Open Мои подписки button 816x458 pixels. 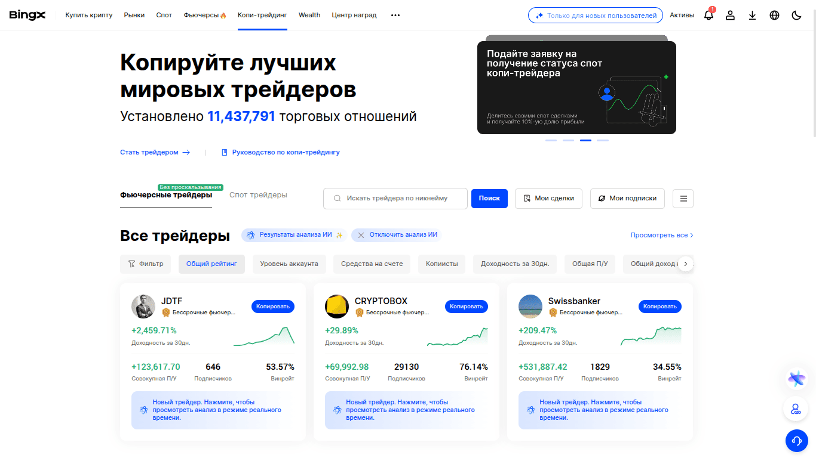[627, 199]
